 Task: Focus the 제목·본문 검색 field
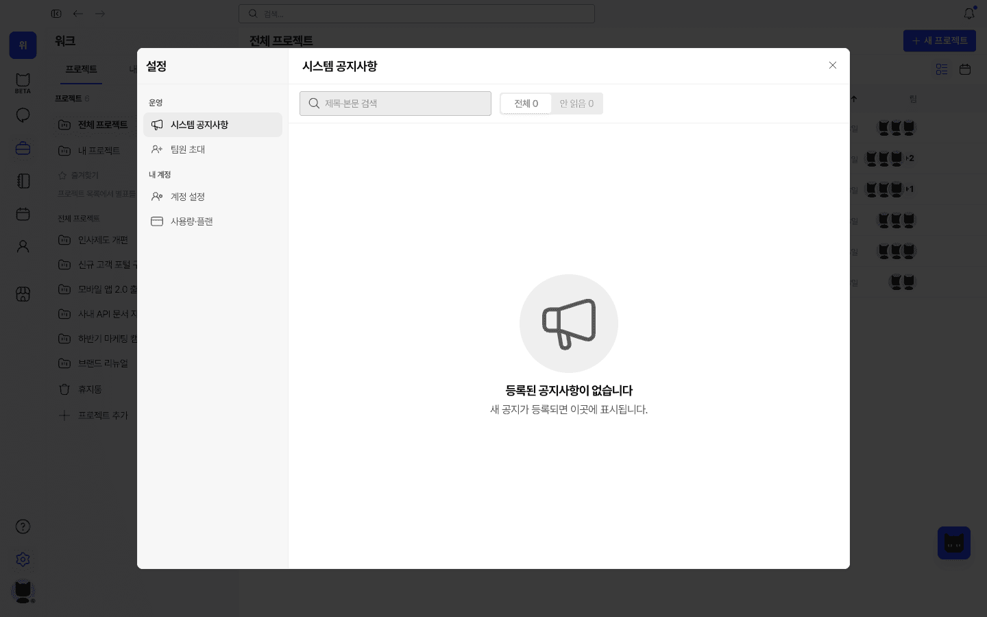click(395, 104)
